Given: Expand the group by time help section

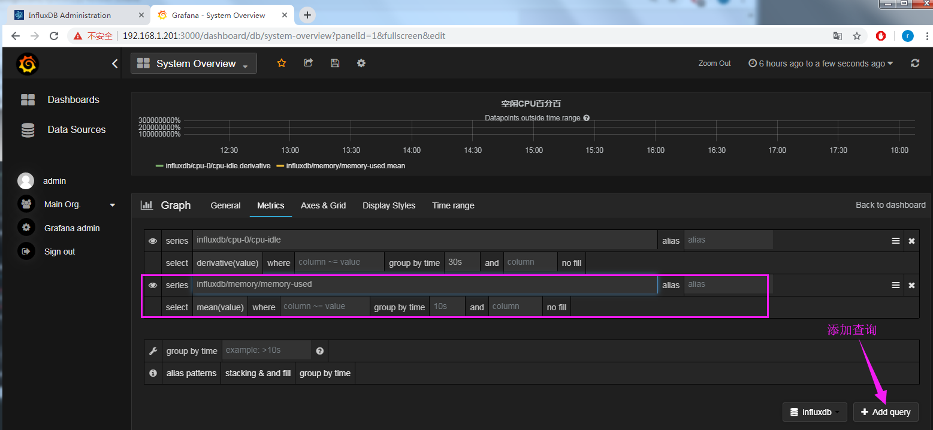Looking at the screenshot, I should click(325, 373).
